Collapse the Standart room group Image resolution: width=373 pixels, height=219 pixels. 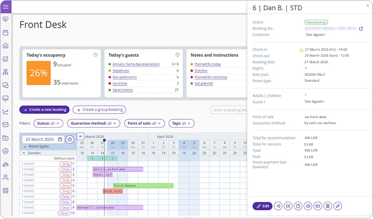[x=24, y=153]
